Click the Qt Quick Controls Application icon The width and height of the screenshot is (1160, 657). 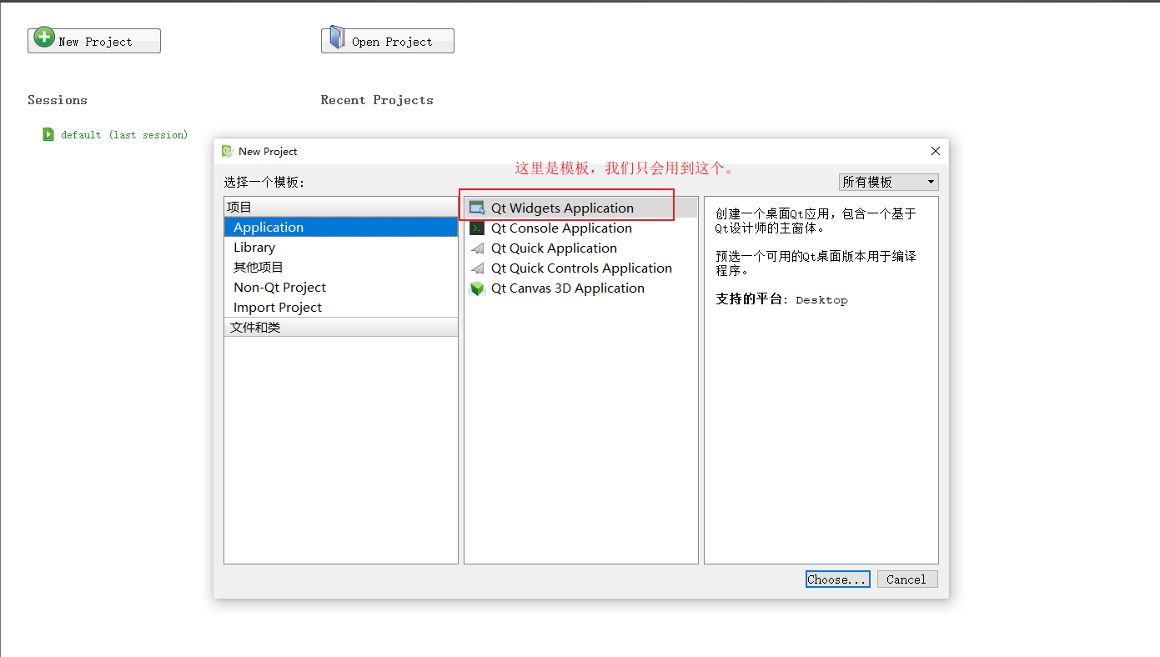[477, 268]
